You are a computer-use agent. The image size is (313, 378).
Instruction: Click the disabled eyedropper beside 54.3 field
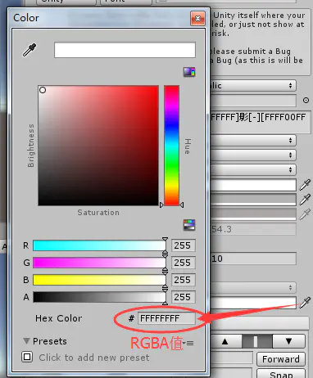coord(305,214)
